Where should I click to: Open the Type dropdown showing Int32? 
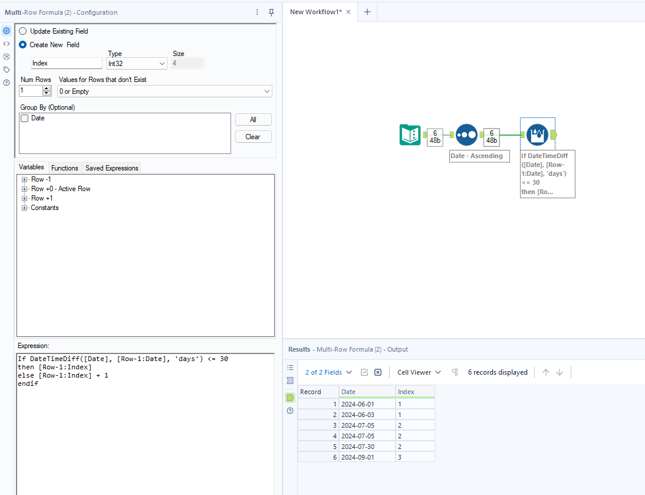(136, 63)
